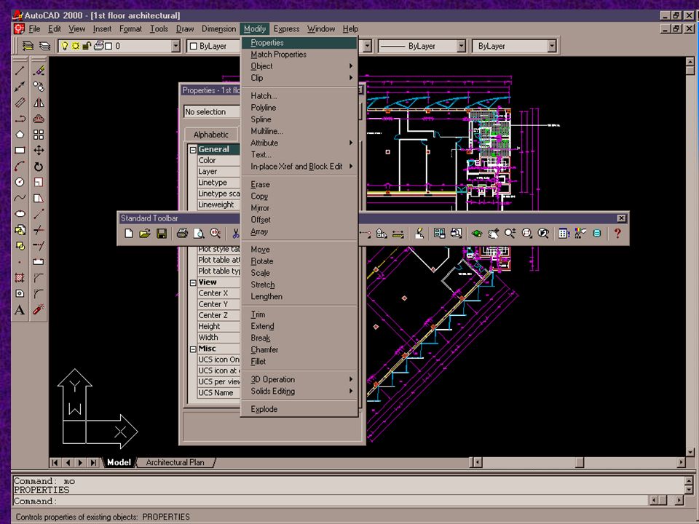This screenshot has width=699, height=524.
Task: Expand the Object submenu
Action: 299,66
